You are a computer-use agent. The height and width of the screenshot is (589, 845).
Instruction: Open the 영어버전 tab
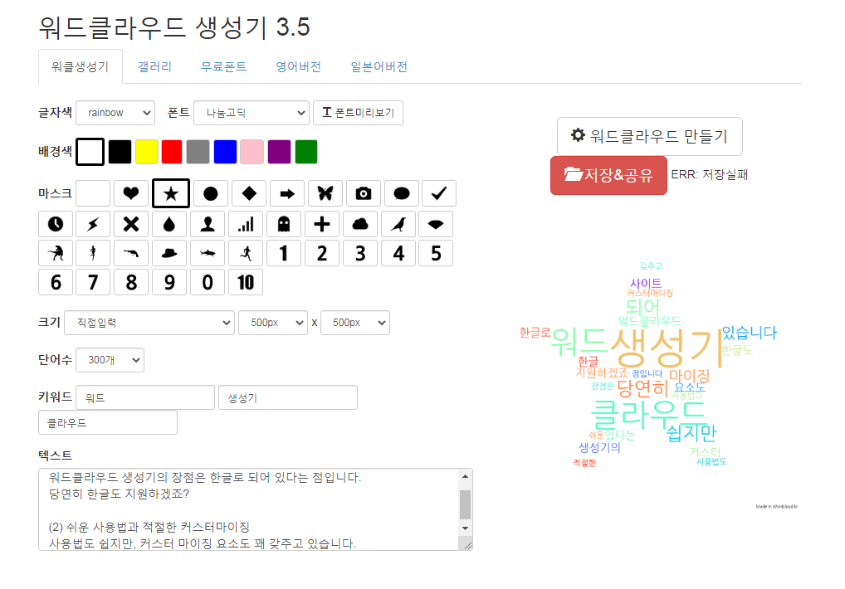(x=297, y=67)
